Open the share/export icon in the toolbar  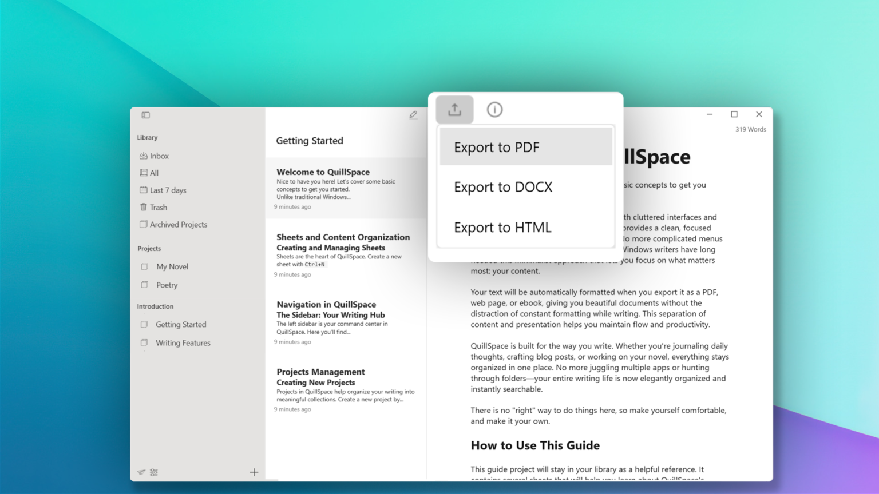click(x=454, y=109)
